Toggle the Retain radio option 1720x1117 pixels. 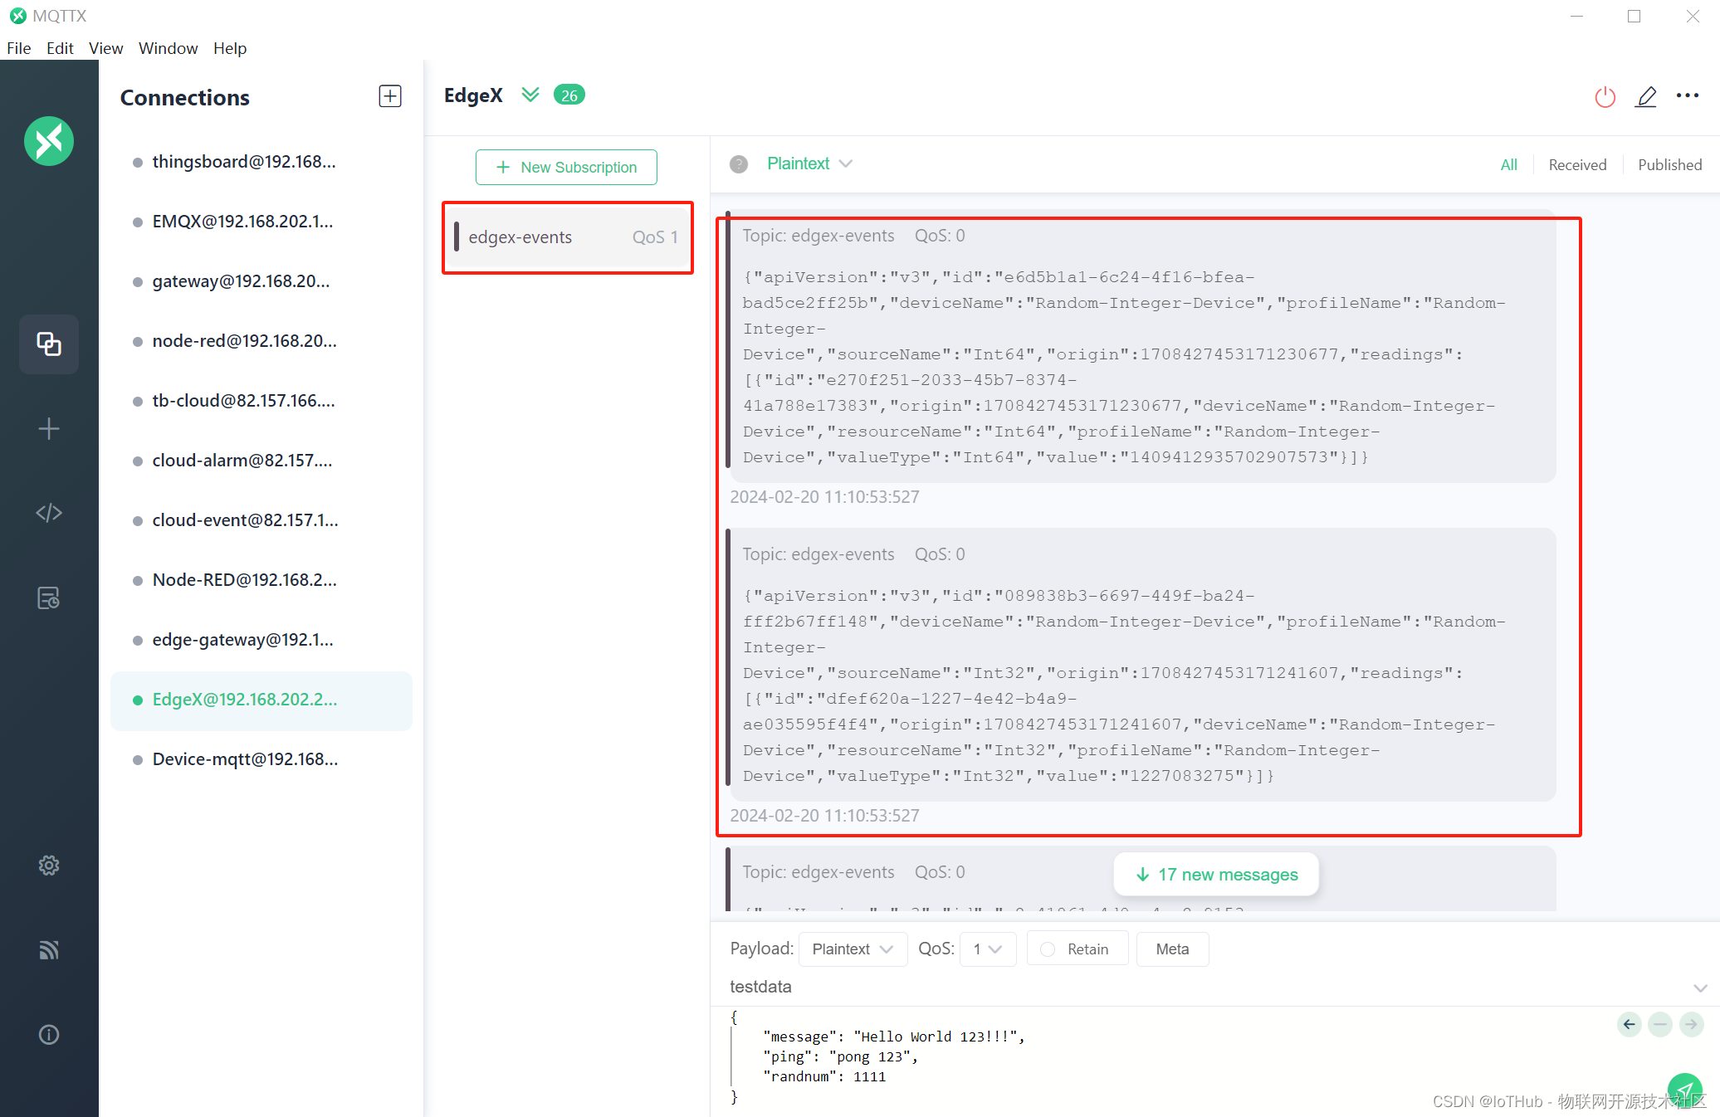point(1077,949)
